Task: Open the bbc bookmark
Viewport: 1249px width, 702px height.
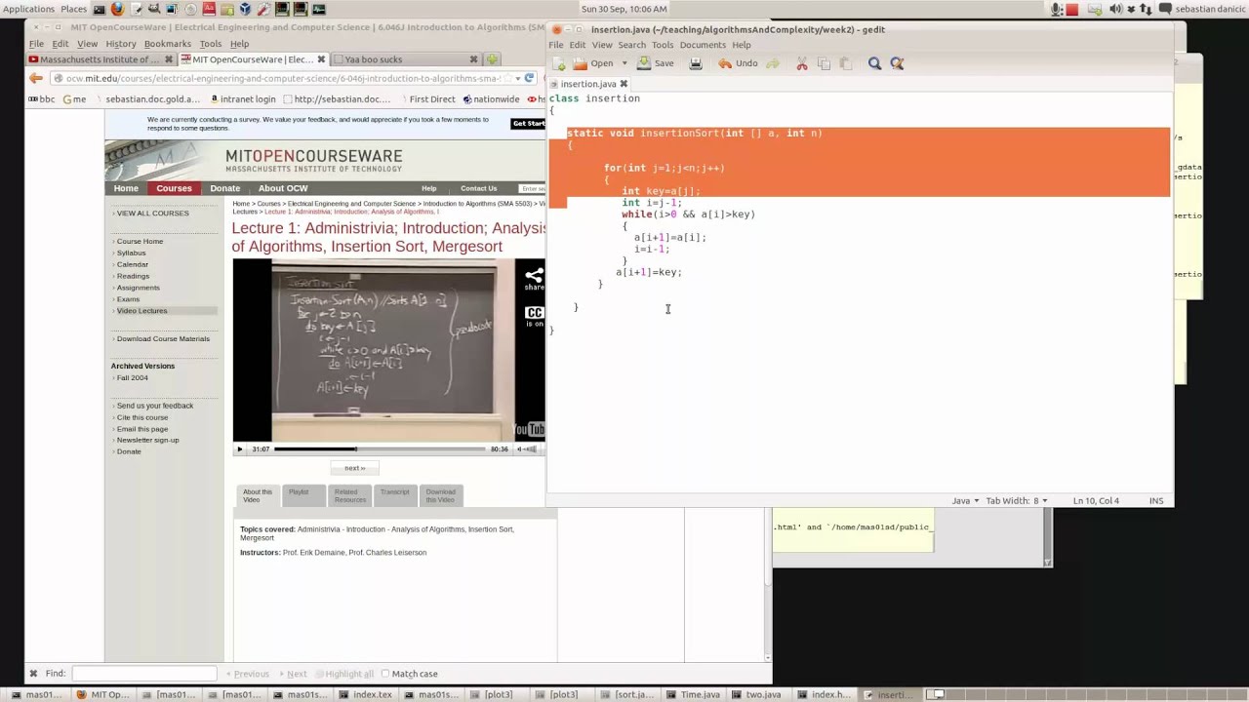Action: [x=42, y=98]
